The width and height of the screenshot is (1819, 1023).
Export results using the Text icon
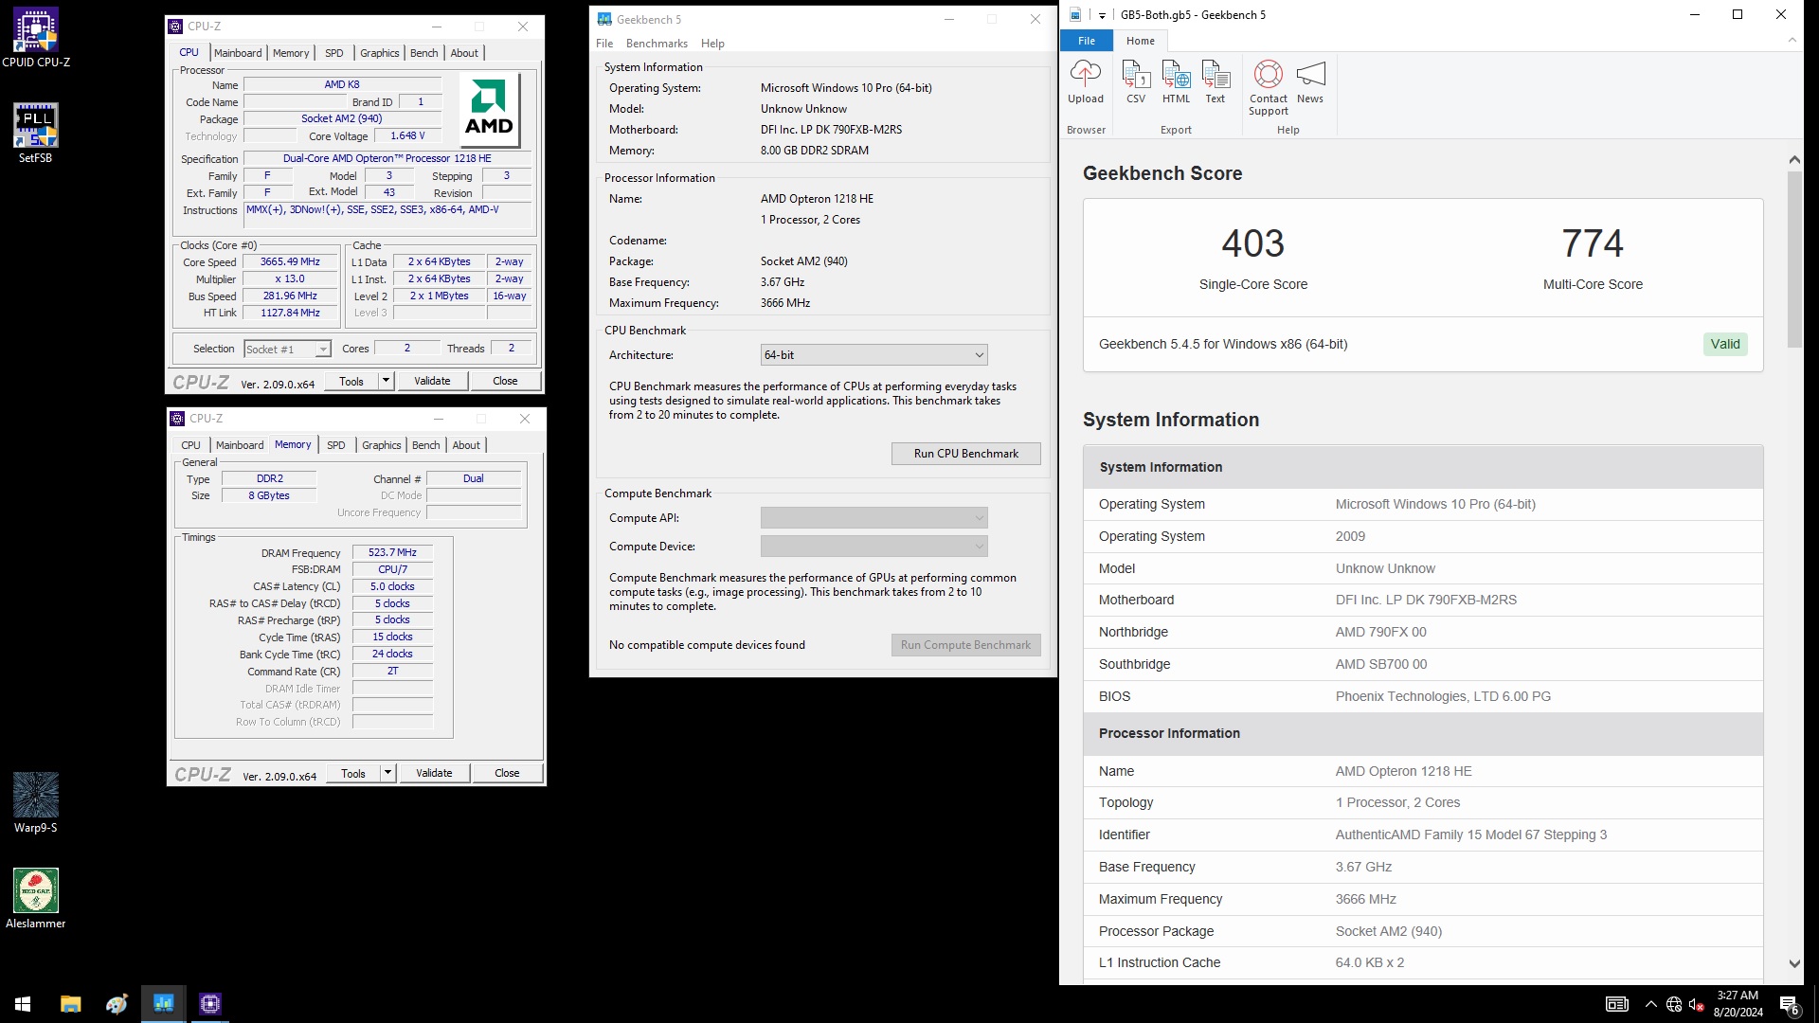tap(1216, 81)
